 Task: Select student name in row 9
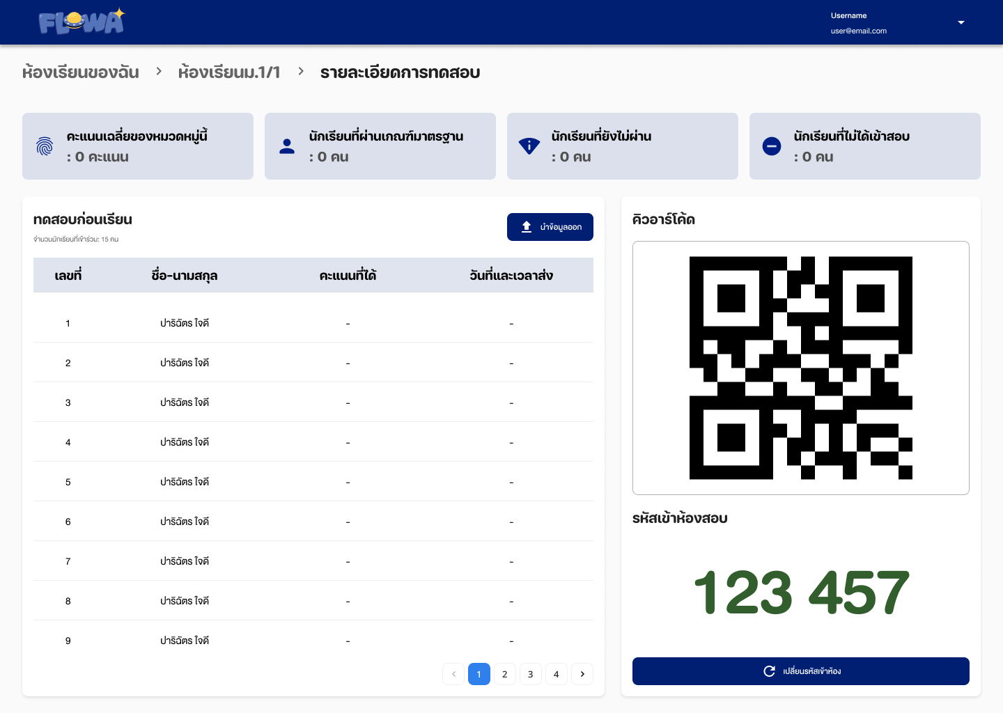tap(185, 641)
